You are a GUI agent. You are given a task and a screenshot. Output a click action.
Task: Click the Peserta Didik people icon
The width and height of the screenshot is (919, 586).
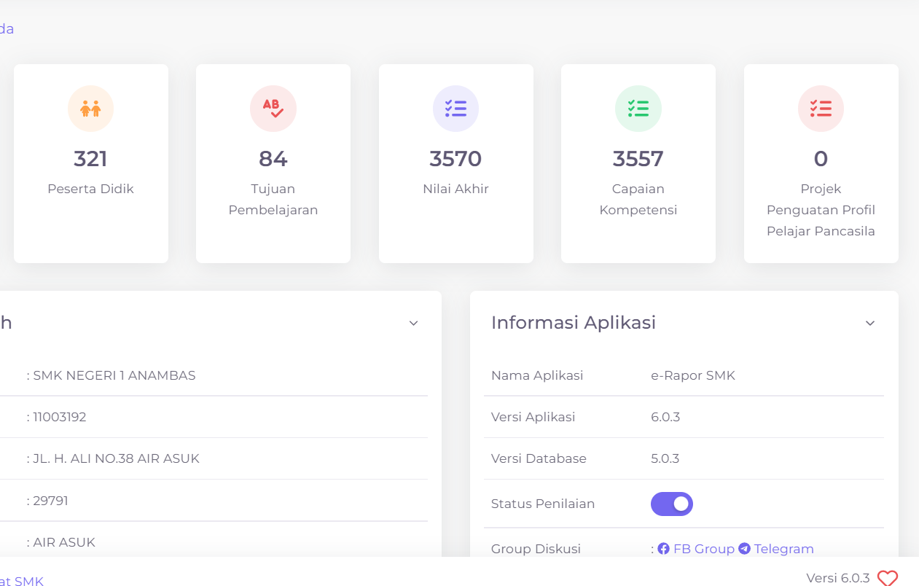[x=90, y=108]
